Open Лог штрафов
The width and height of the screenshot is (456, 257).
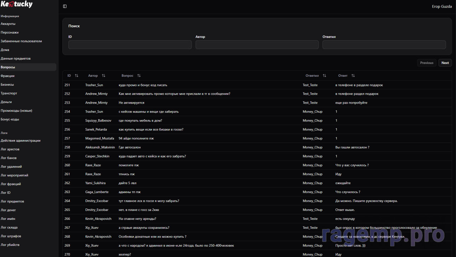[x=11, y=236]
